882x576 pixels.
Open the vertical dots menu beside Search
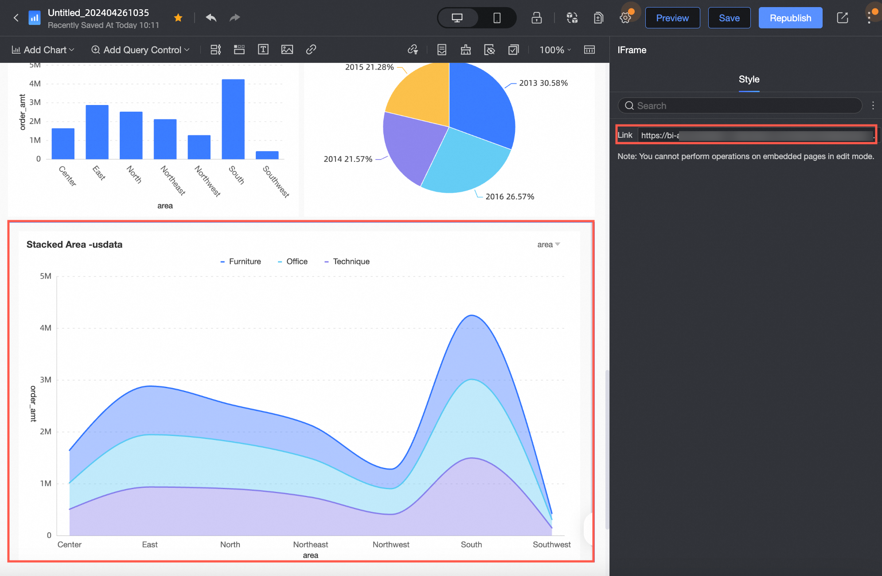pyautogui.click(x=873, y=105)
